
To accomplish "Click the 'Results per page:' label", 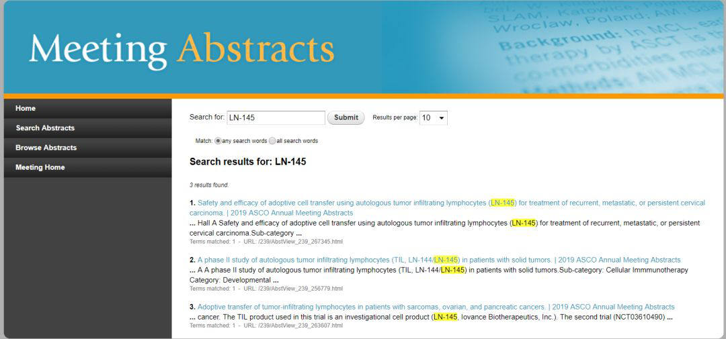I will coord(395,118).
